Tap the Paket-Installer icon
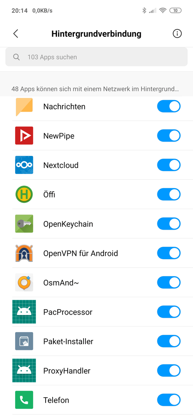The width and height of the screenshot is (193, 419). (x=24, y=341)
